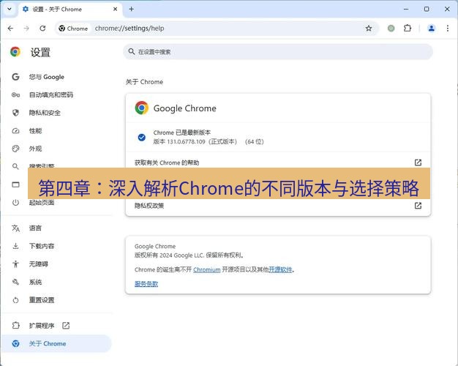Click the Chrome icon beside 关于 Chrome
This screenshot has width=458, height=366.
(15, 343)
